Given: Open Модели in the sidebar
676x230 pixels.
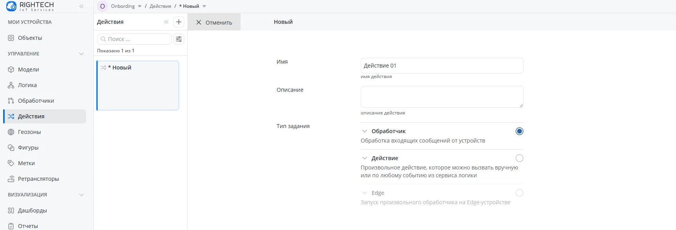Looking at the screenshot, I should [x=28, y=70].
